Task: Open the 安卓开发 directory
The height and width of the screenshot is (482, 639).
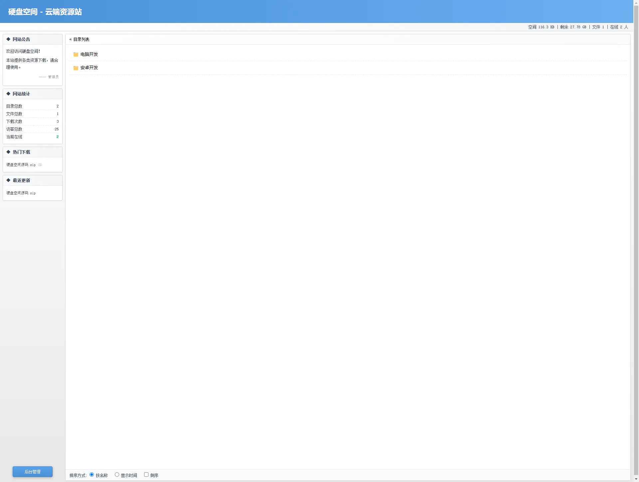Action: click(89, 68)
